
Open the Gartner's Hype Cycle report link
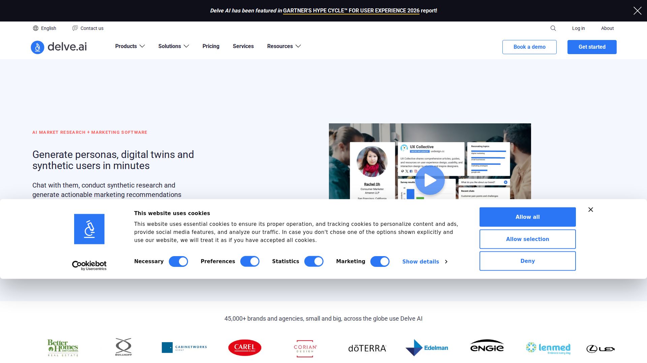[x=351, y=11]
